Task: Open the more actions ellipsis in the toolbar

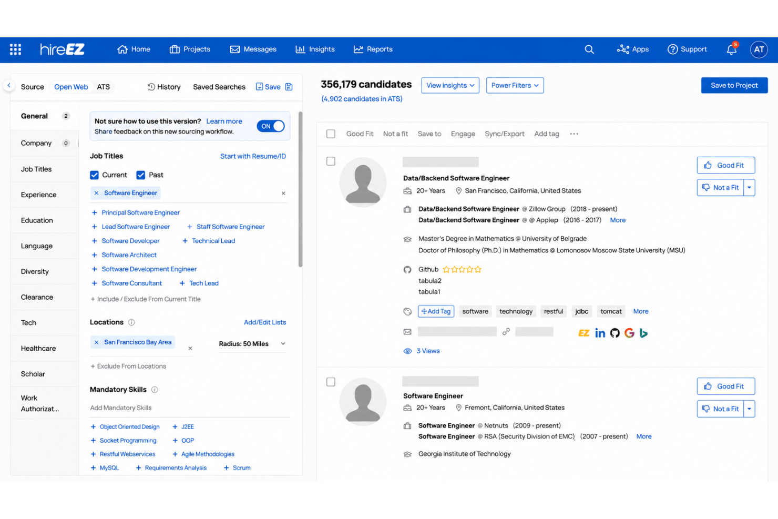Action: [x=574, y=134]
